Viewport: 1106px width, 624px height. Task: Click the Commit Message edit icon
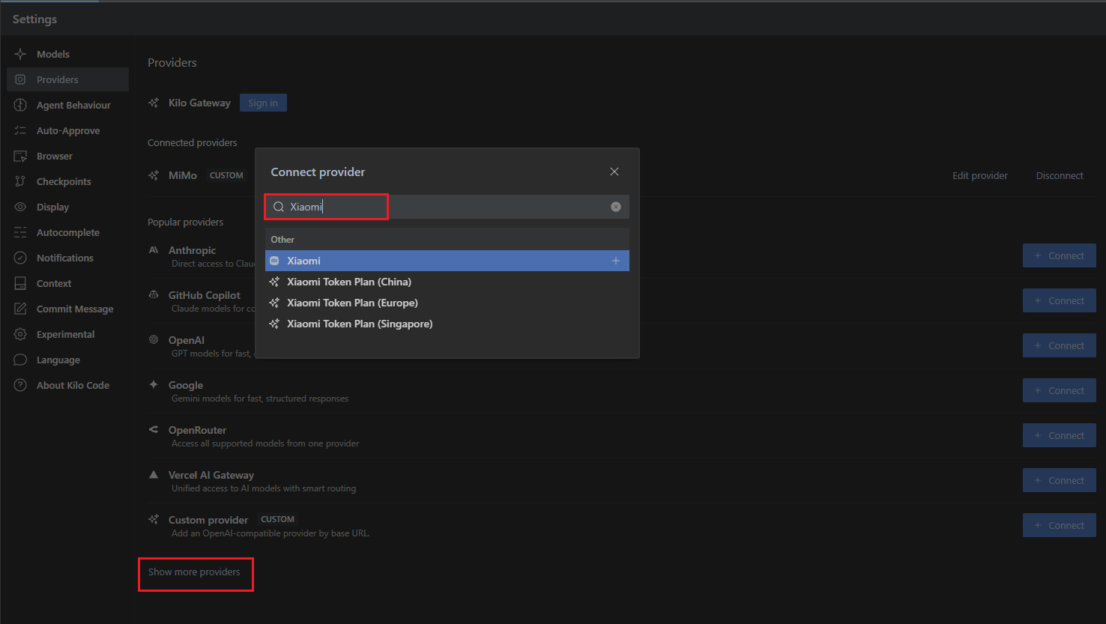point(20,309)
